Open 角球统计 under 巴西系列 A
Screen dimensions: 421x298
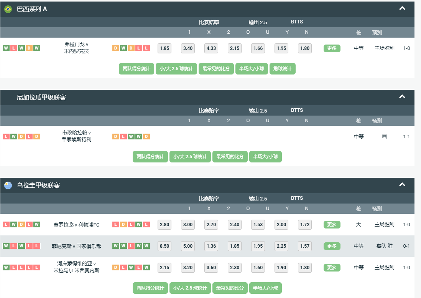coord(282,69)
